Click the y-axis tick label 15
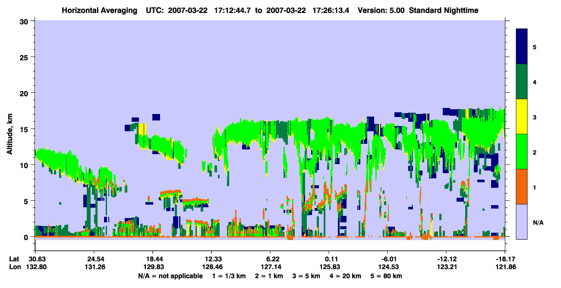Image resolution: width=561 pixels, height=288 pixels. click(x=25, y=129)
